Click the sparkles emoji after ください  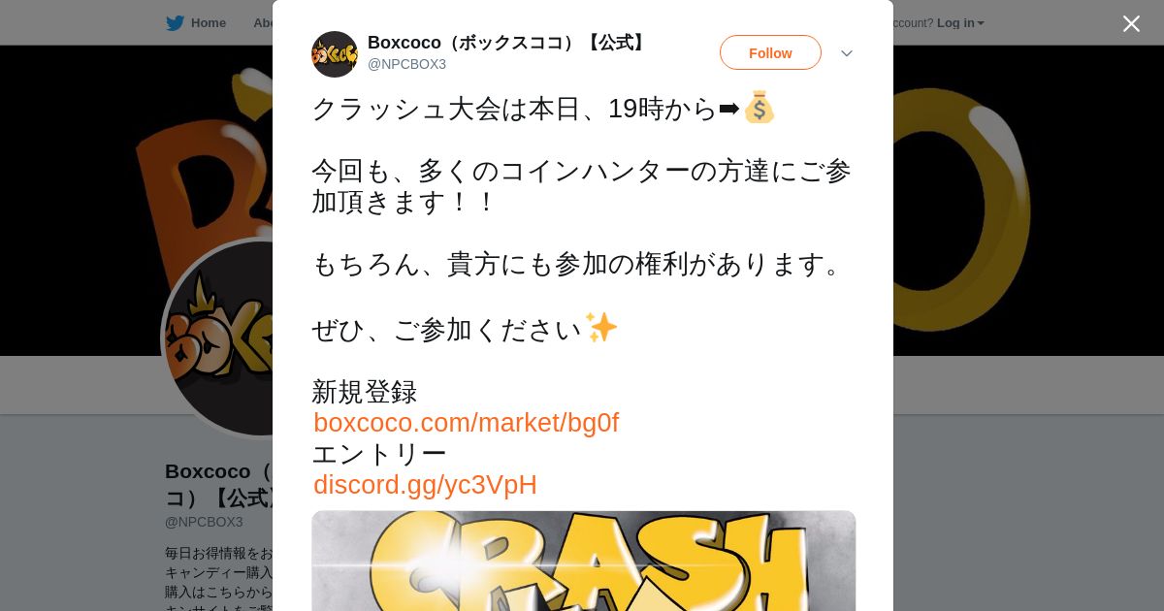pyautogui.click(x=601, y=327)
